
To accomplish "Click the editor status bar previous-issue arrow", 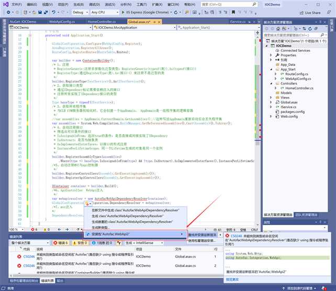I will pos(59,229).
